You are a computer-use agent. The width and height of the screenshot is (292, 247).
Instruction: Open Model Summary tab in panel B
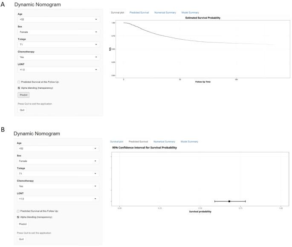pos(189,142)
